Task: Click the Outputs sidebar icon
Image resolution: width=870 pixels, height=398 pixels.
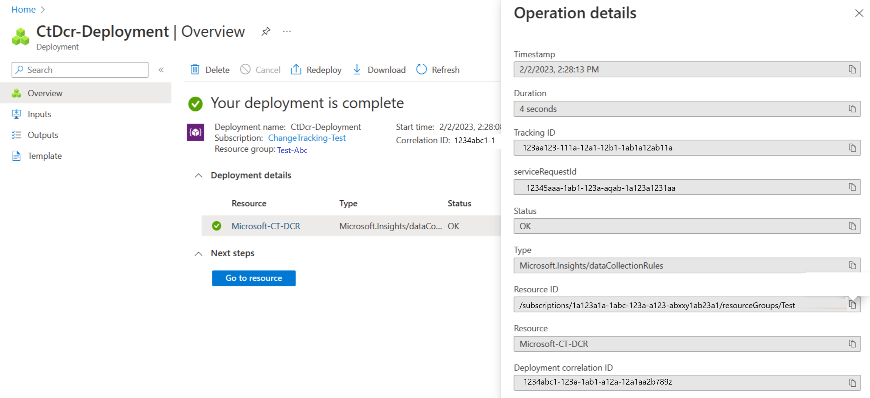Action: pyautogui.click(x=16, y=135)
